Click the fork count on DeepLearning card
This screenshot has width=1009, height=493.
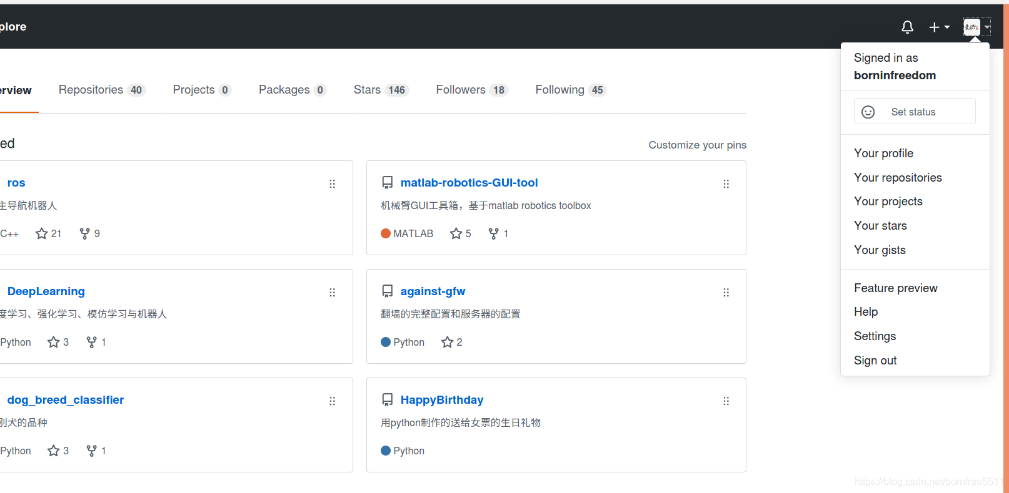(96, 342)
